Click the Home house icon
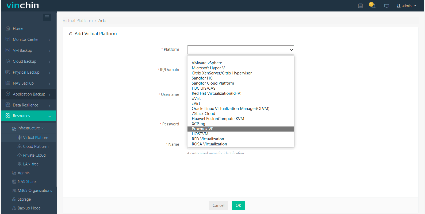Image resolution: width=425 pixels, height=214 pixels. coord(8,28)
